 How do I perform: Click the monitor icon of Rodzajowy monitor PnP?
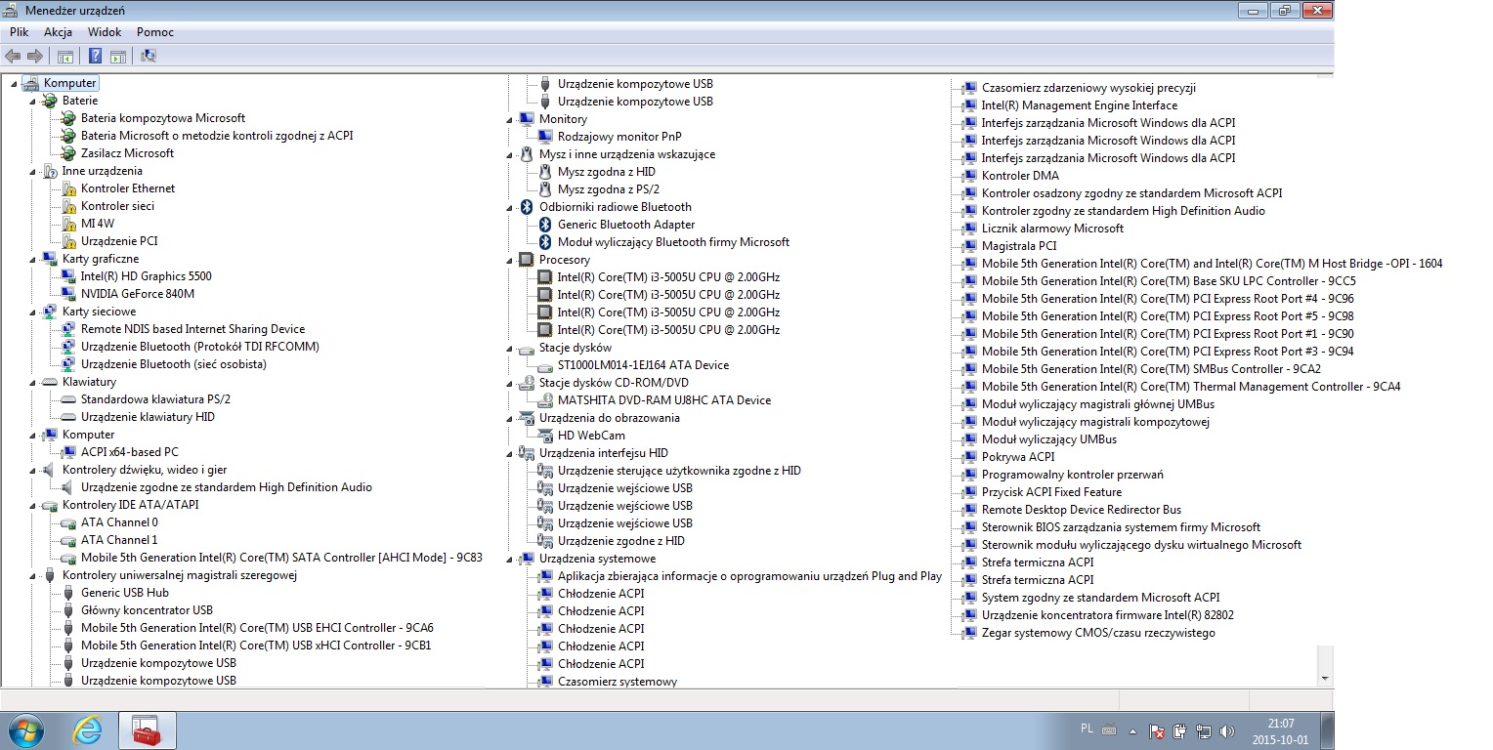click(546, 137)
